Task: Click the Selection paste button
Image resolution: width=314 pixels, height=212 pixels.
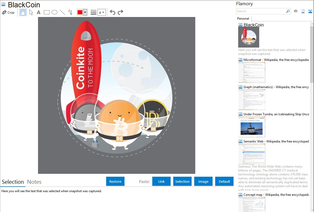Action: pyautogui.click(x=182, y=181)
